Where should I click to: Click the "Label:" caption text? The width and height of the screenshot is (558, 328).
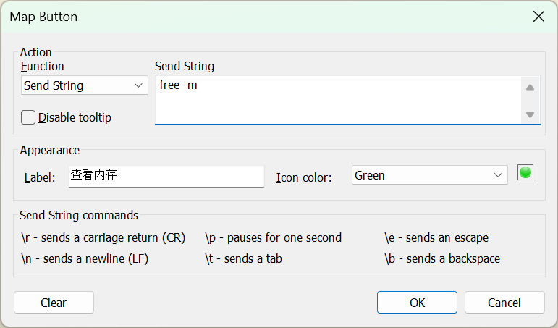tap(40, 177)
